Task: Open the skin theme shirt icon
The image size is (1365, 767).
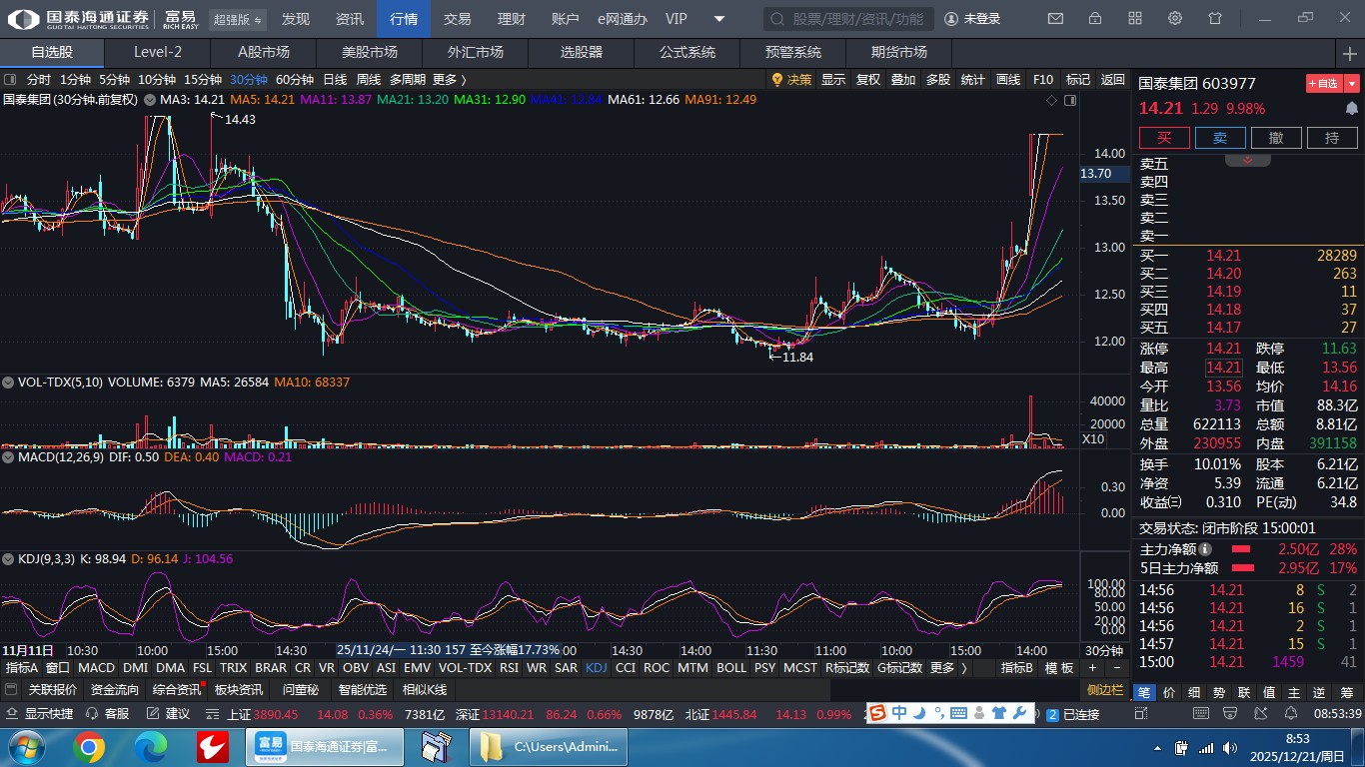Action: (x=1215, y=19)
